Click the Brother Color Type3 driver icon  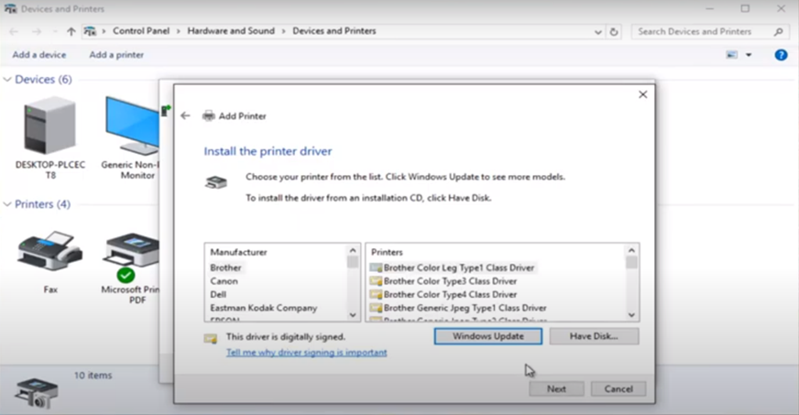[x=376, y=281]
